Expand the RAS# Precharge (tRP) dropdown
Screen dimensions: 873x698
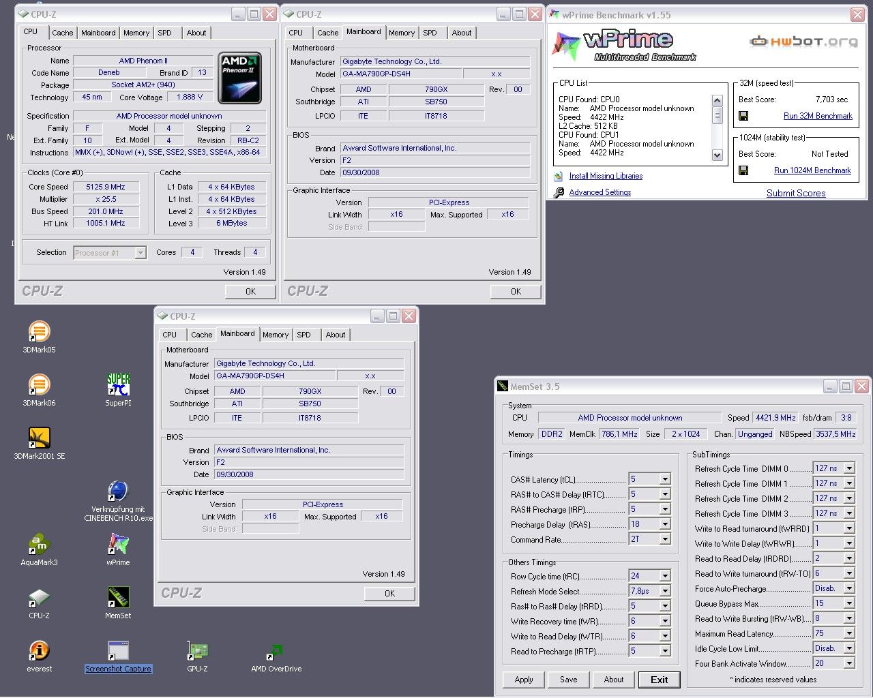click(x=665, y=509)
